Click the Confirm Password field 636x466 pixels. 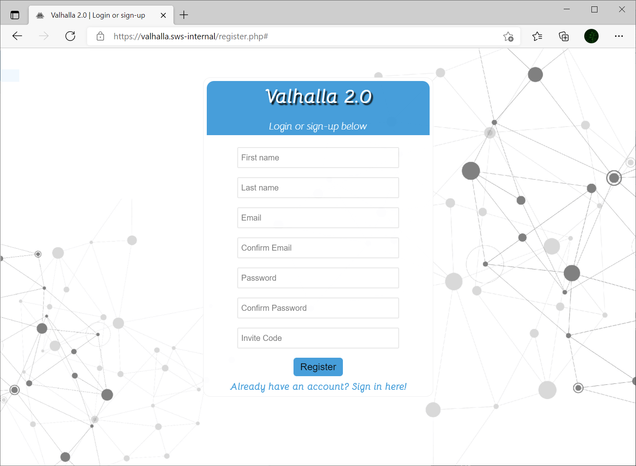318,308
